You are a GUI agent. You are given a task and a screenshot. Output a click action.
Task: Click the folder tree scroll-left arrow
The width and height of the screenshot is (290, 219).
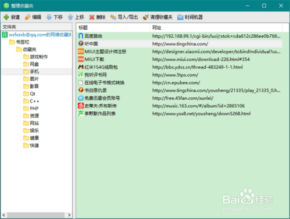(x=4, y=215)
